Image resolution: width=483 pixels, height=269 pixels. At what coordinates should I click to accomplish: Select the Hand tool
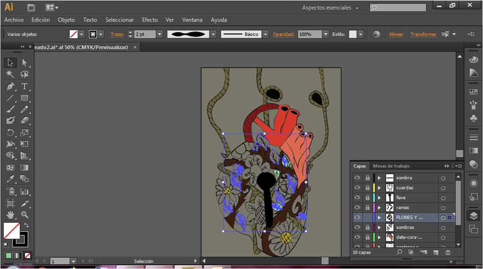pyautogui.click(x=10, y=215)
